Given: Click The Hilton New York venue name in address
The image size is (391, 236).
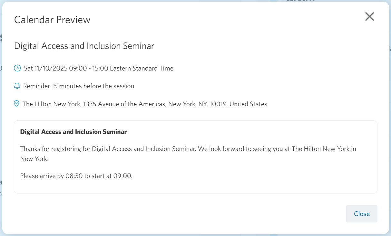Looking at the screenshot, I should click(x=51, y=104).
